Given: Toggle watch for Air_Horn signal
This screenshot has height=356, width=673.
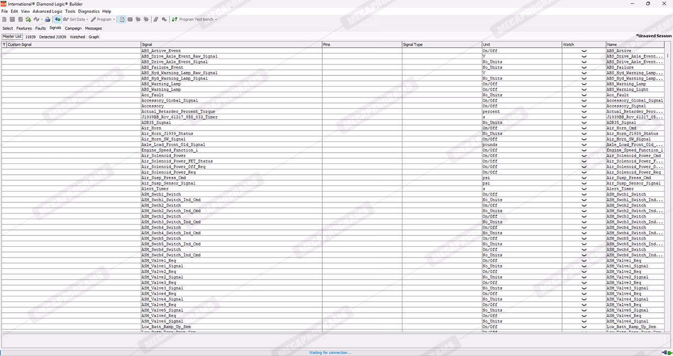Looking at the screenshot, I should 584,128.
